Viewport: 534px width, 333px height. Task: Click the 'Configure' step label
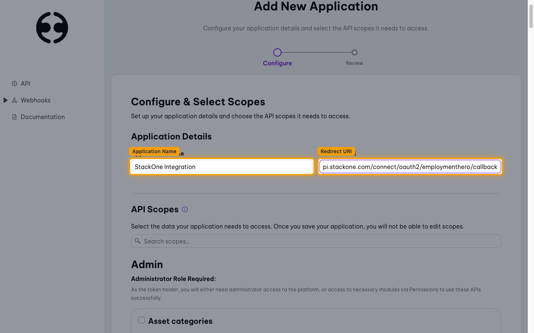(277, 63)
